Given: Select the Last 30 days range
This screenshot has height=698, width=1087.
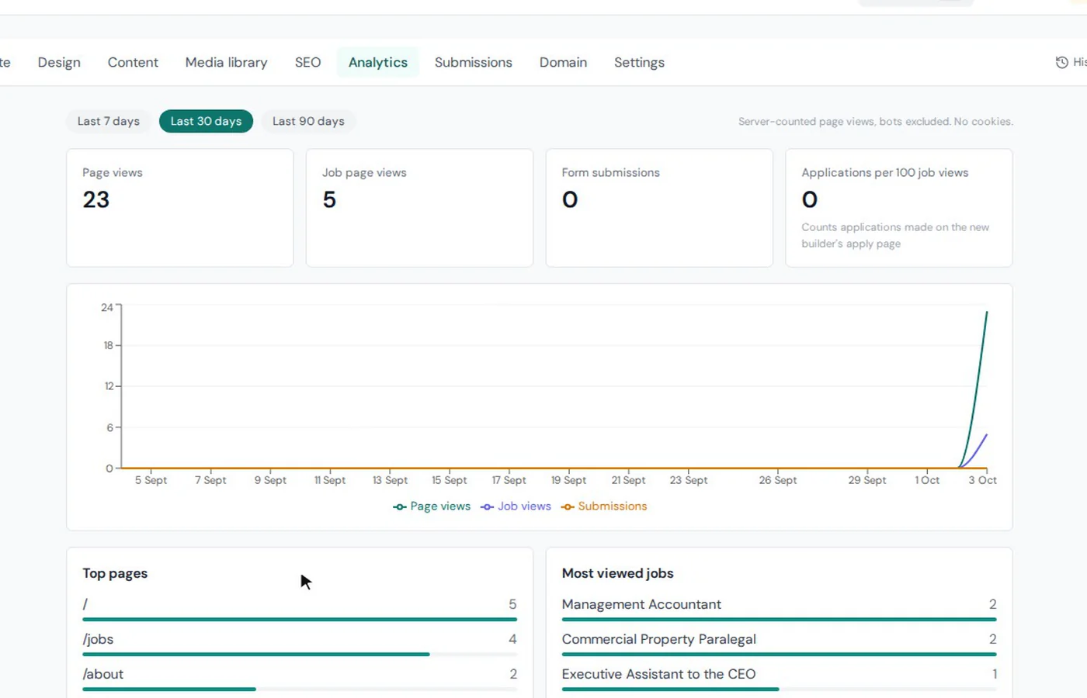Looking at the screenshot, I should pos(206,121).
